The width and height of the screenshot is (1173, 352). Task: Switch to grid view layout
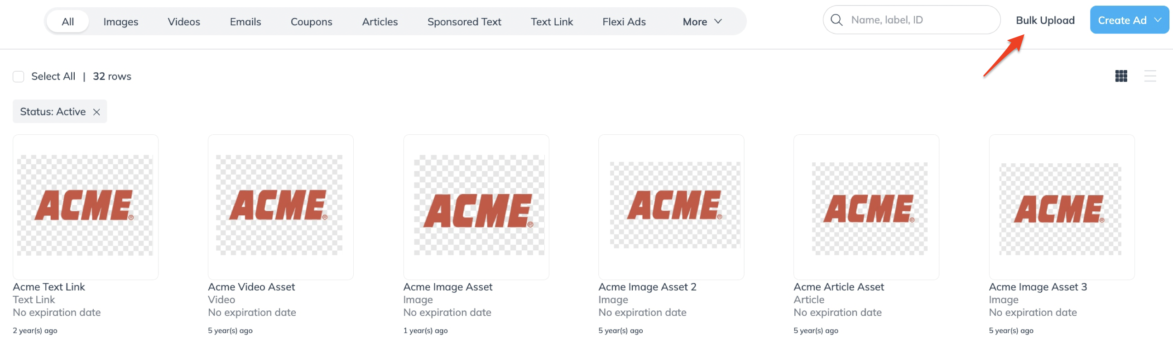1120,76
